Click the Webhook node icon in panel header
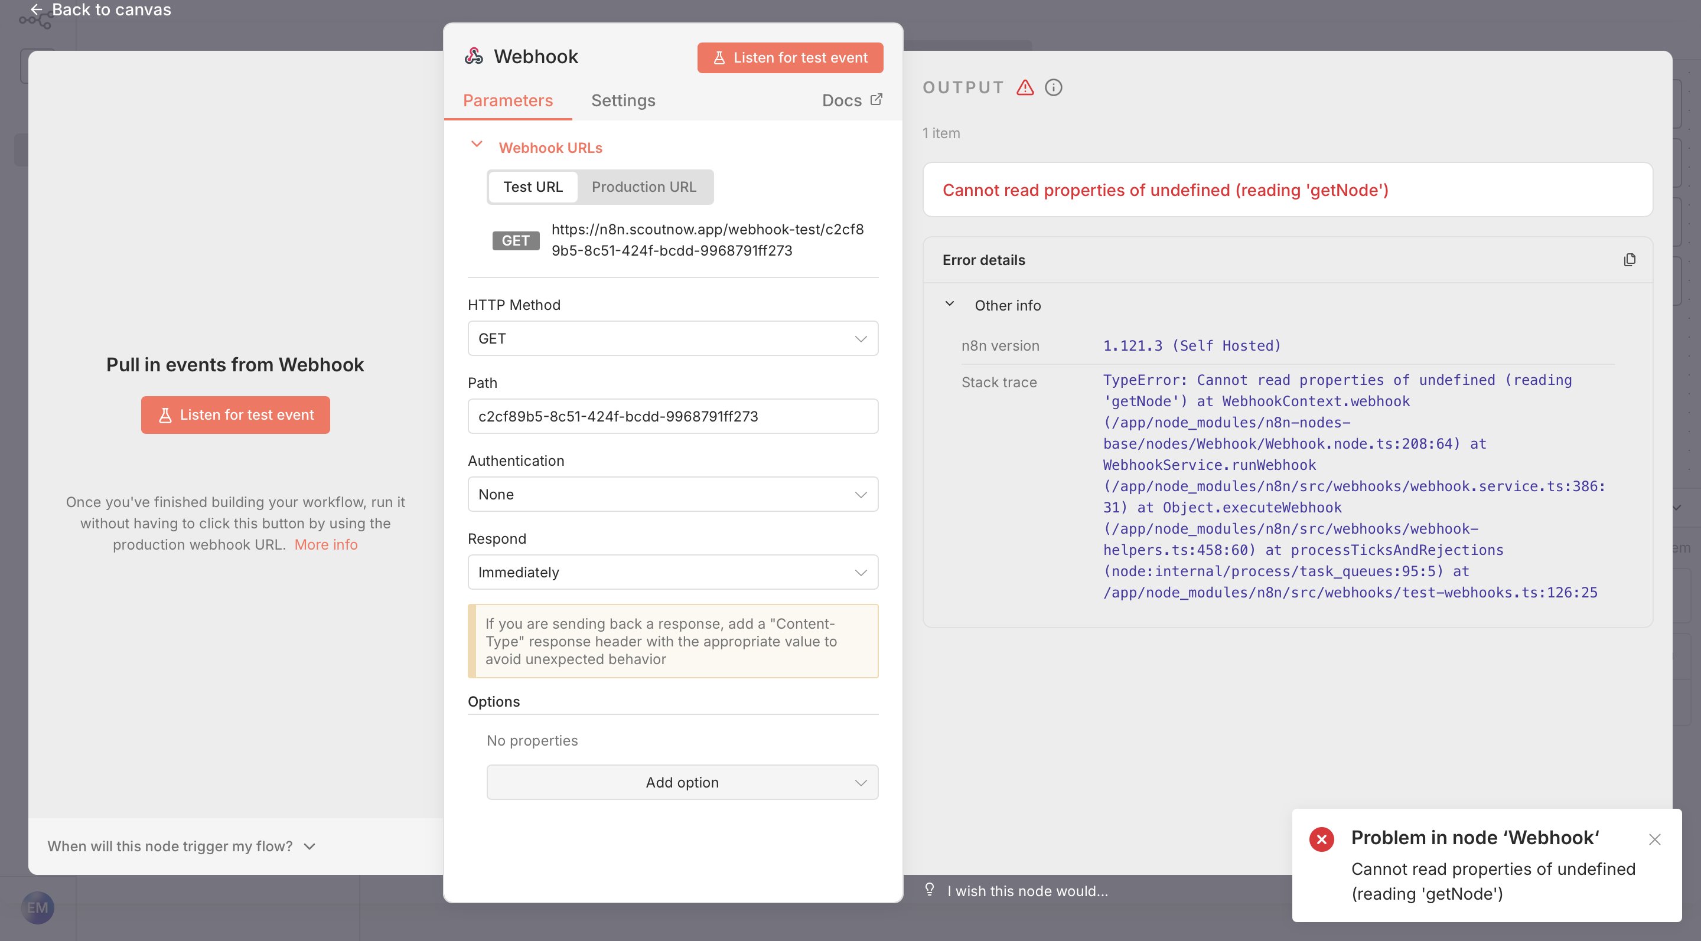This screenshot has height=941, width=1701. (x=474, y=57)
